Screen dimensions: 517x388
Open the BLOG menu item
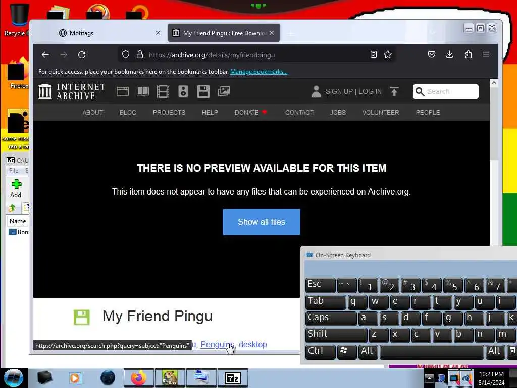128,113
